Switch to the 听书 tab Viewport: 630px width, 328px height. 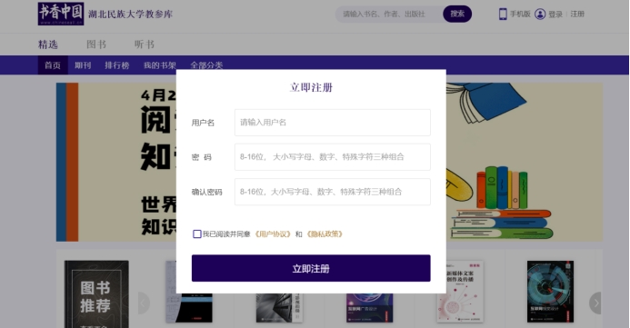coord(145,45)
